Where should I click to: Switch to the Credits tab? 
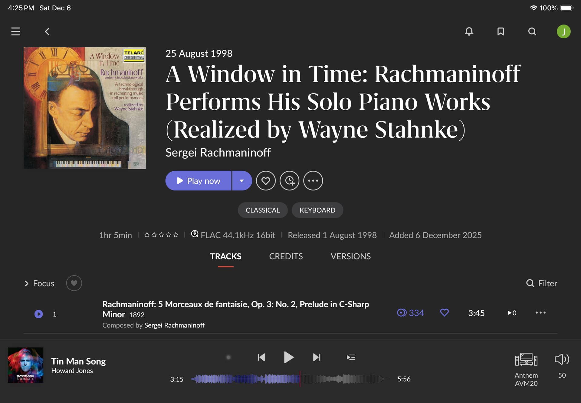pos(286,256)
